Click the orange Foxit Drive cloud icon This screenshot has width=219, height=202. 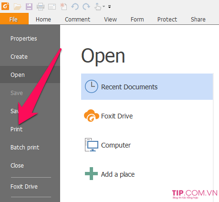tap(91, 116)
